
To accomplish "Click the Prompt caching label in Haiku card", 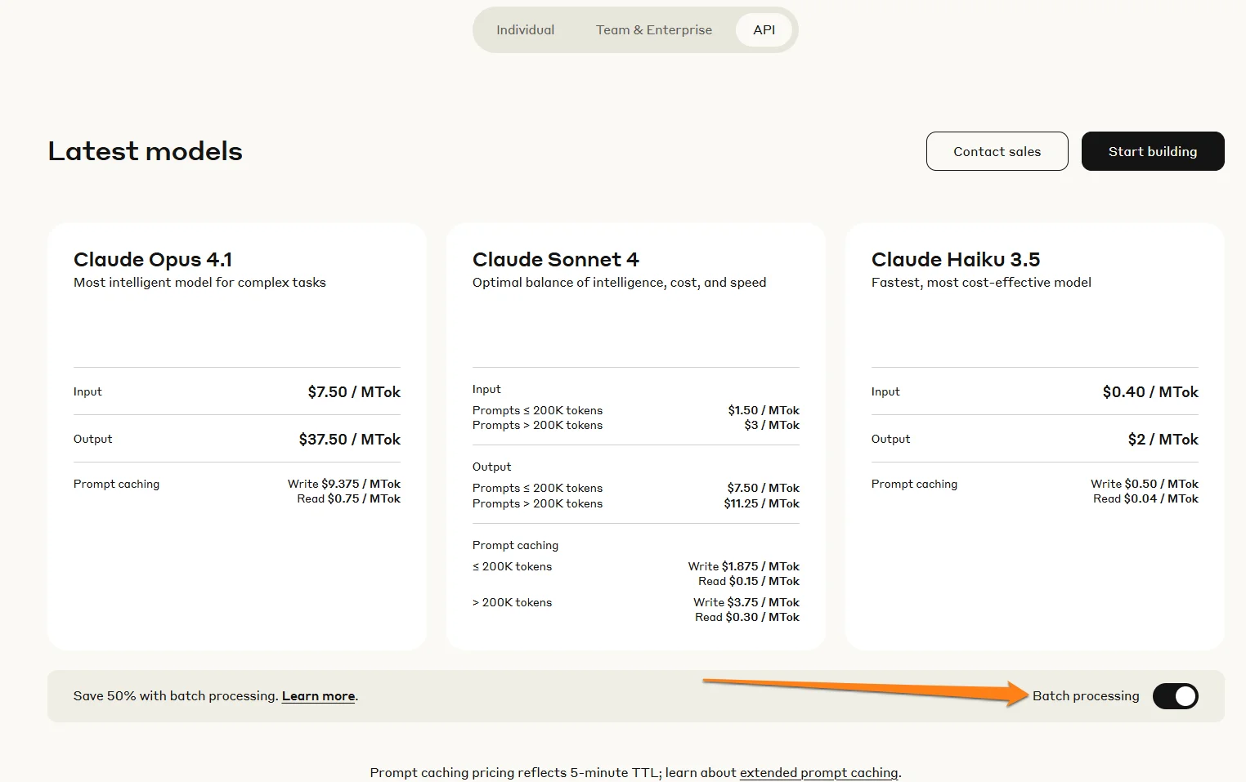I will point(914,484).
